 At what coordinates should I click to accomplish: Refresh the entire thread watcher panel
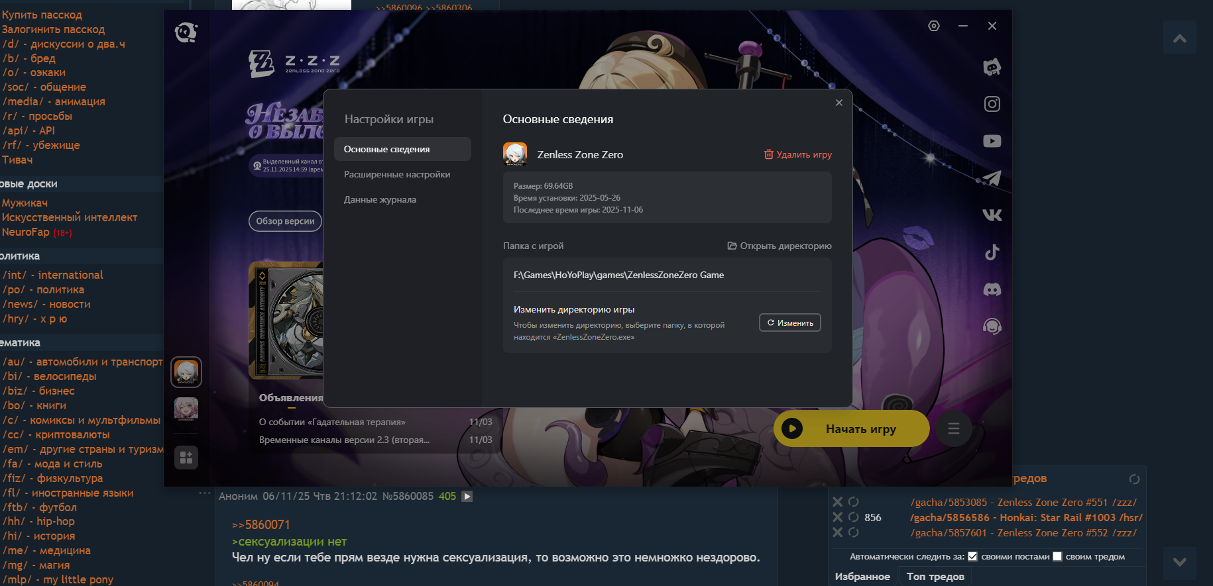pos(1134,479)
